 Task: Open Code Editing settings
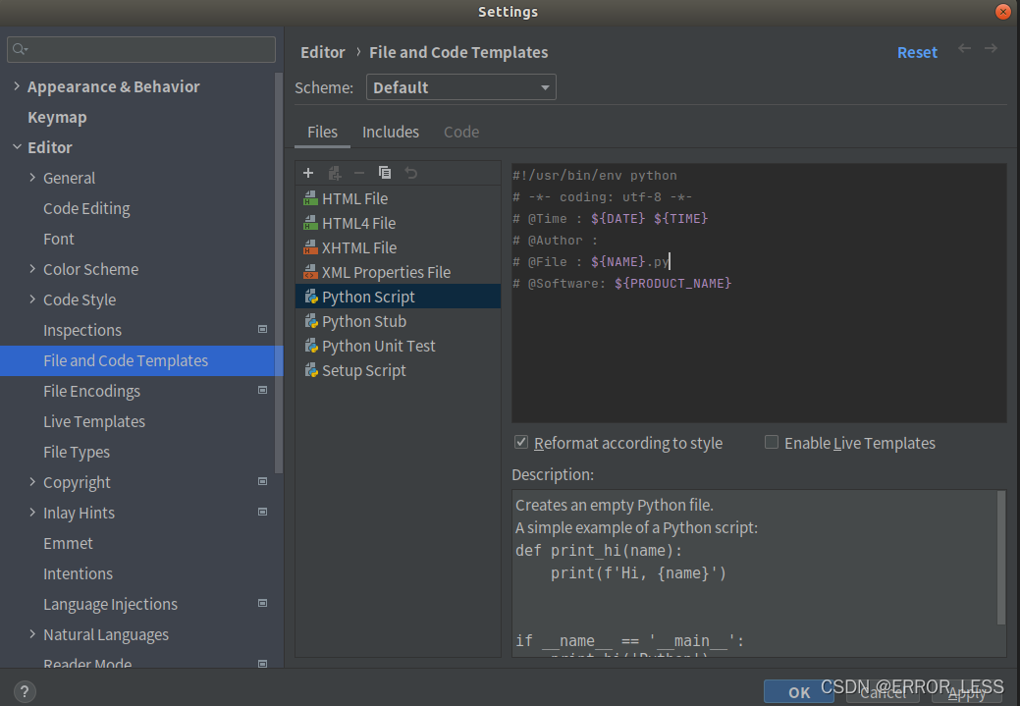(86, 209)
